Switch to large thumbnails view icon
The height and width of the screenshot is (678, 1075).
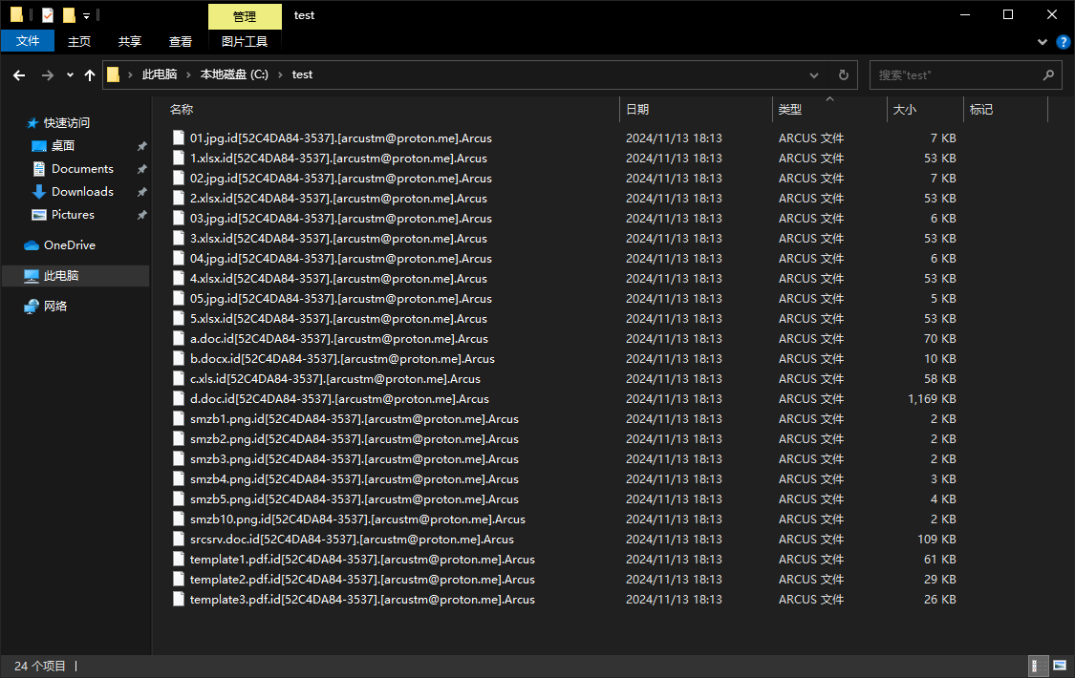tap(1060, 665)
